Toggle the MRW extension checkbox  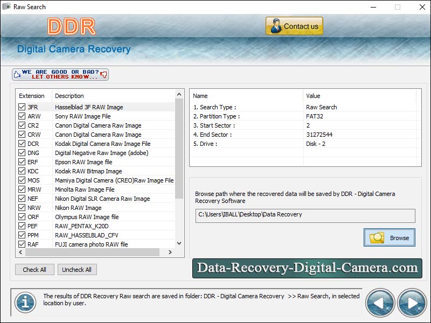(x=22, y=189)
